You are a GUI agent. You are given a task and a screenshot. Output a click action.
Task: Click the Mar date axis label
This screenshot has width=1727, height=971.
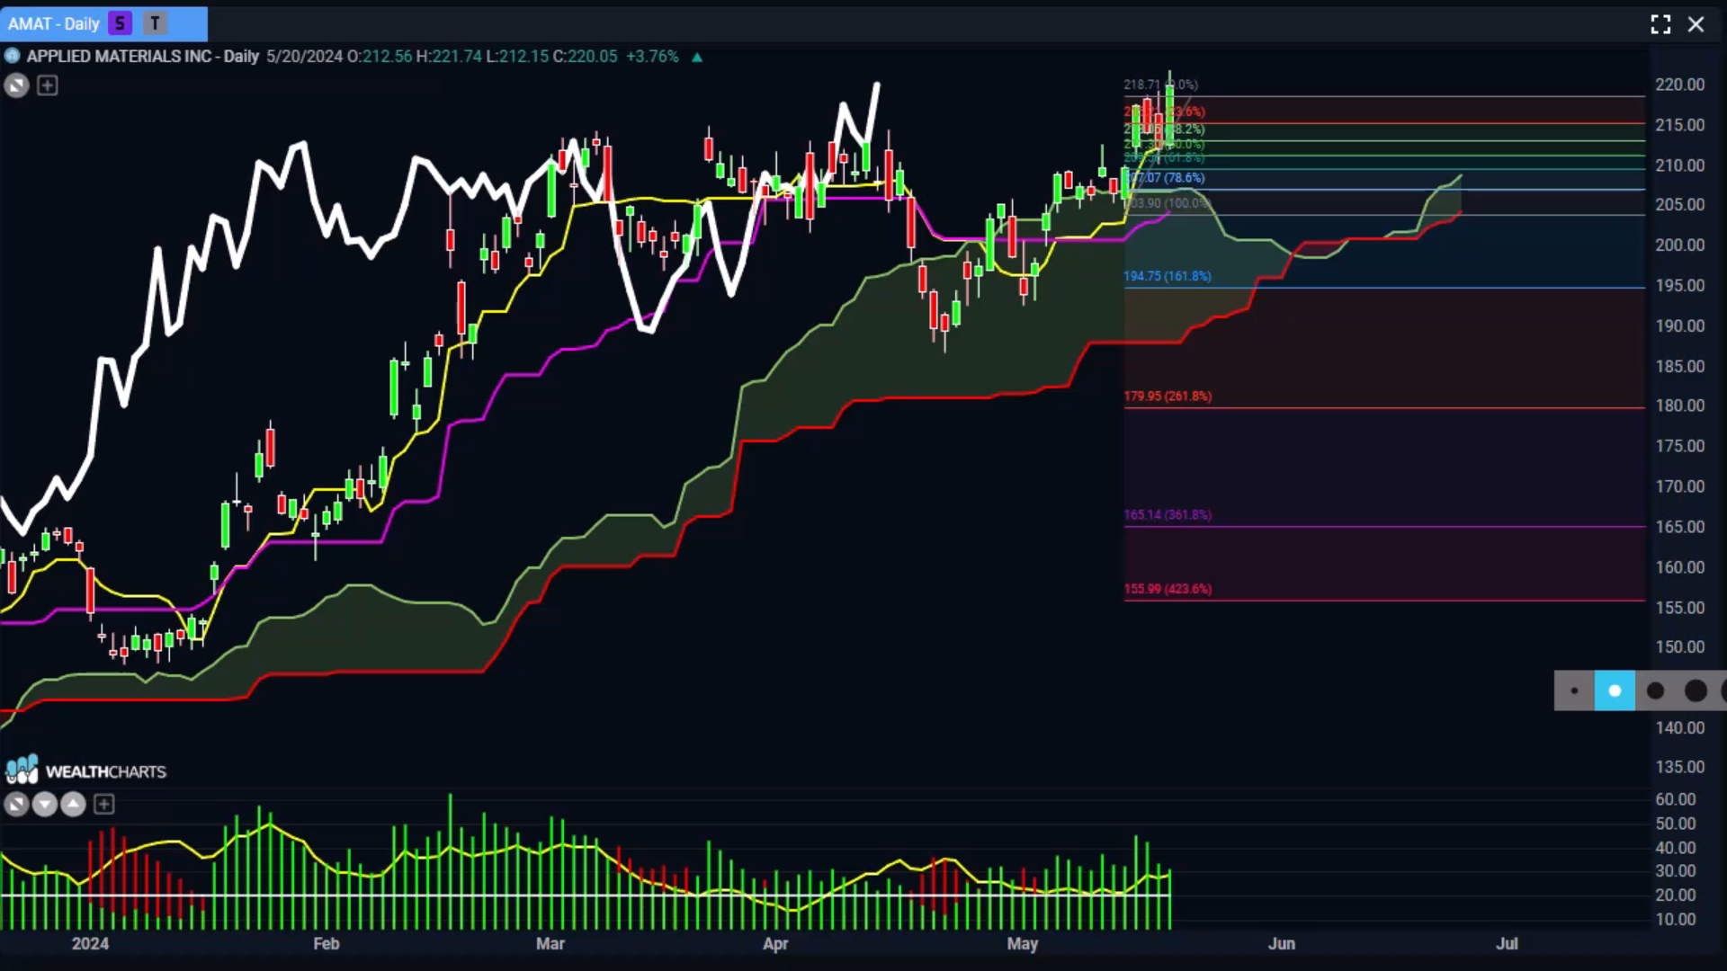click(x=550, y=943)
